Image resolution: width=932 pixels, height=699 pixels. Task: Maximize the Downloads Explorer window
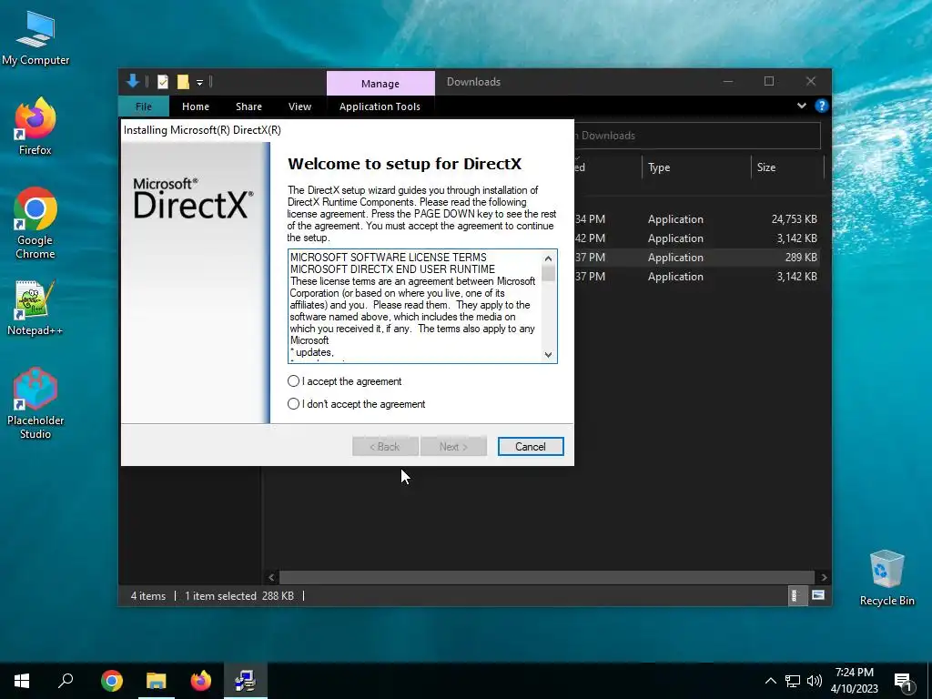(769, 81)
